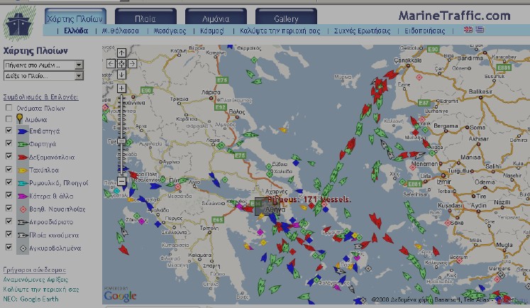Viewport: 530px width, 308px height.
Task: Uncheck the Ταχύπλοα checkbox
Action: (x=9, y=169)
